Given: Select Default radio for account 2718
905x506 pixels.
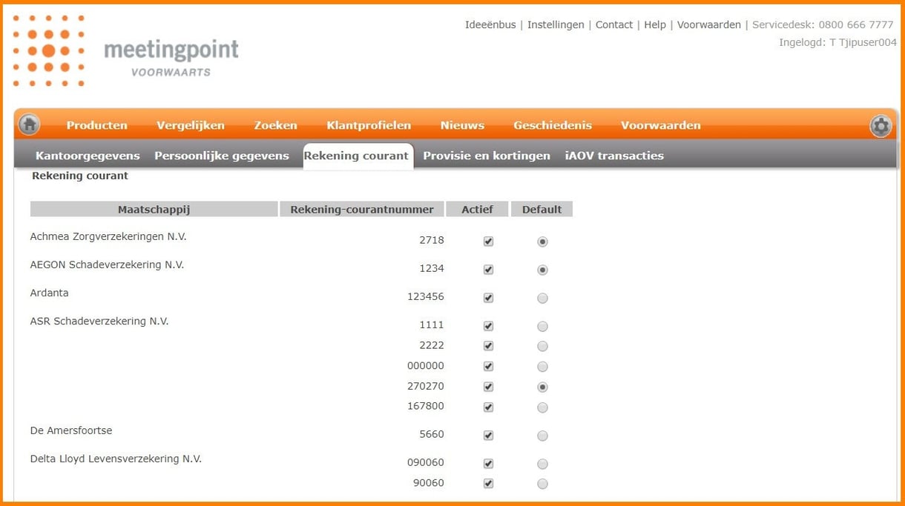Looking at the screenshot, I should tap(542, 242).
